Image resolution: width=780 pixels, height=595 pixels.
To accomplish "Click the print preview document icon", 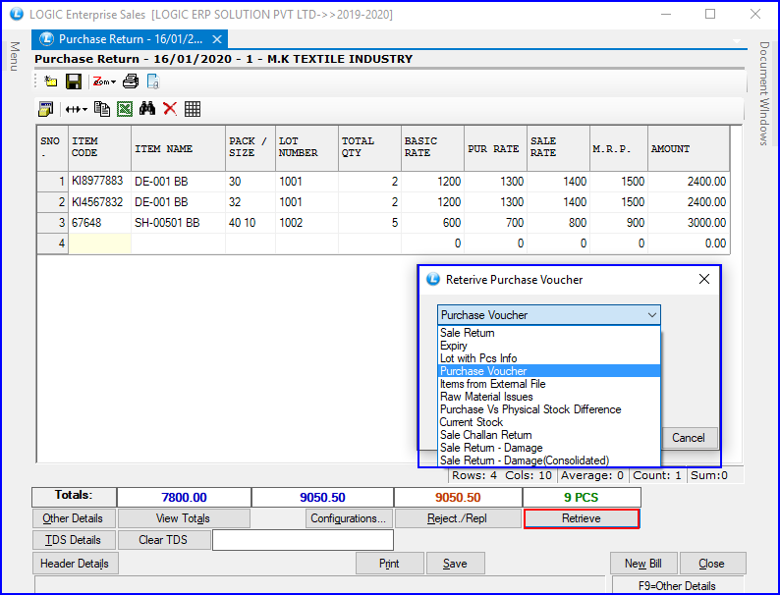I will pos(153,81).
